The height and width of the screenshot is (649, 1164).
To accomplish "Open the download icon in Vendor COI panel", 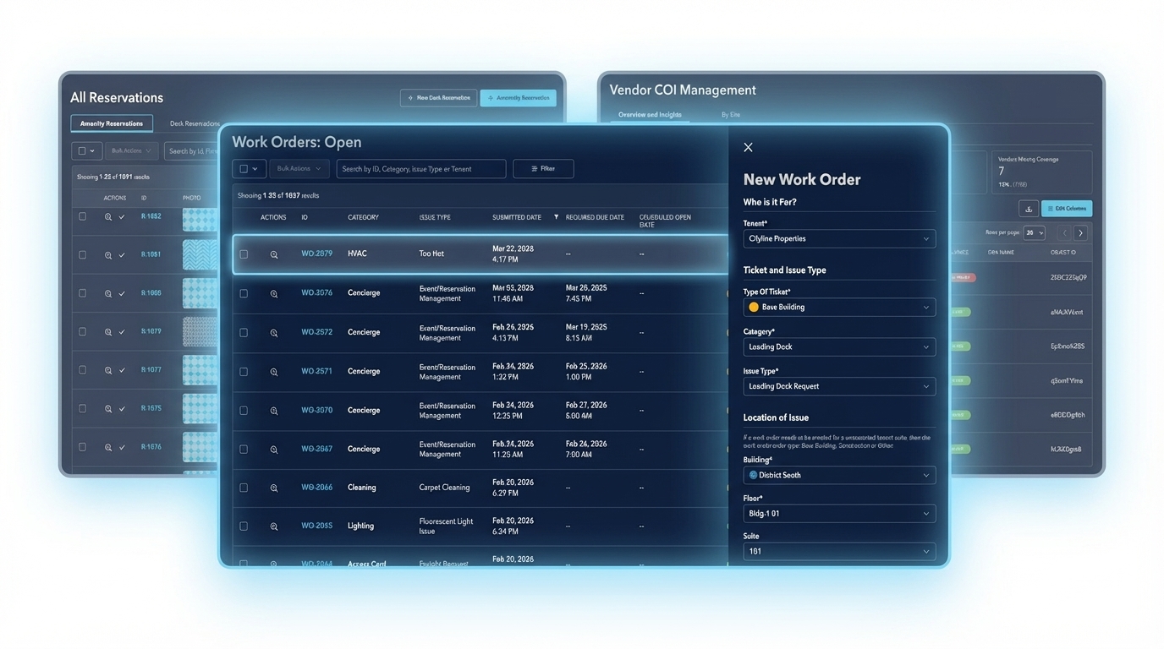I will point(1028,208).
